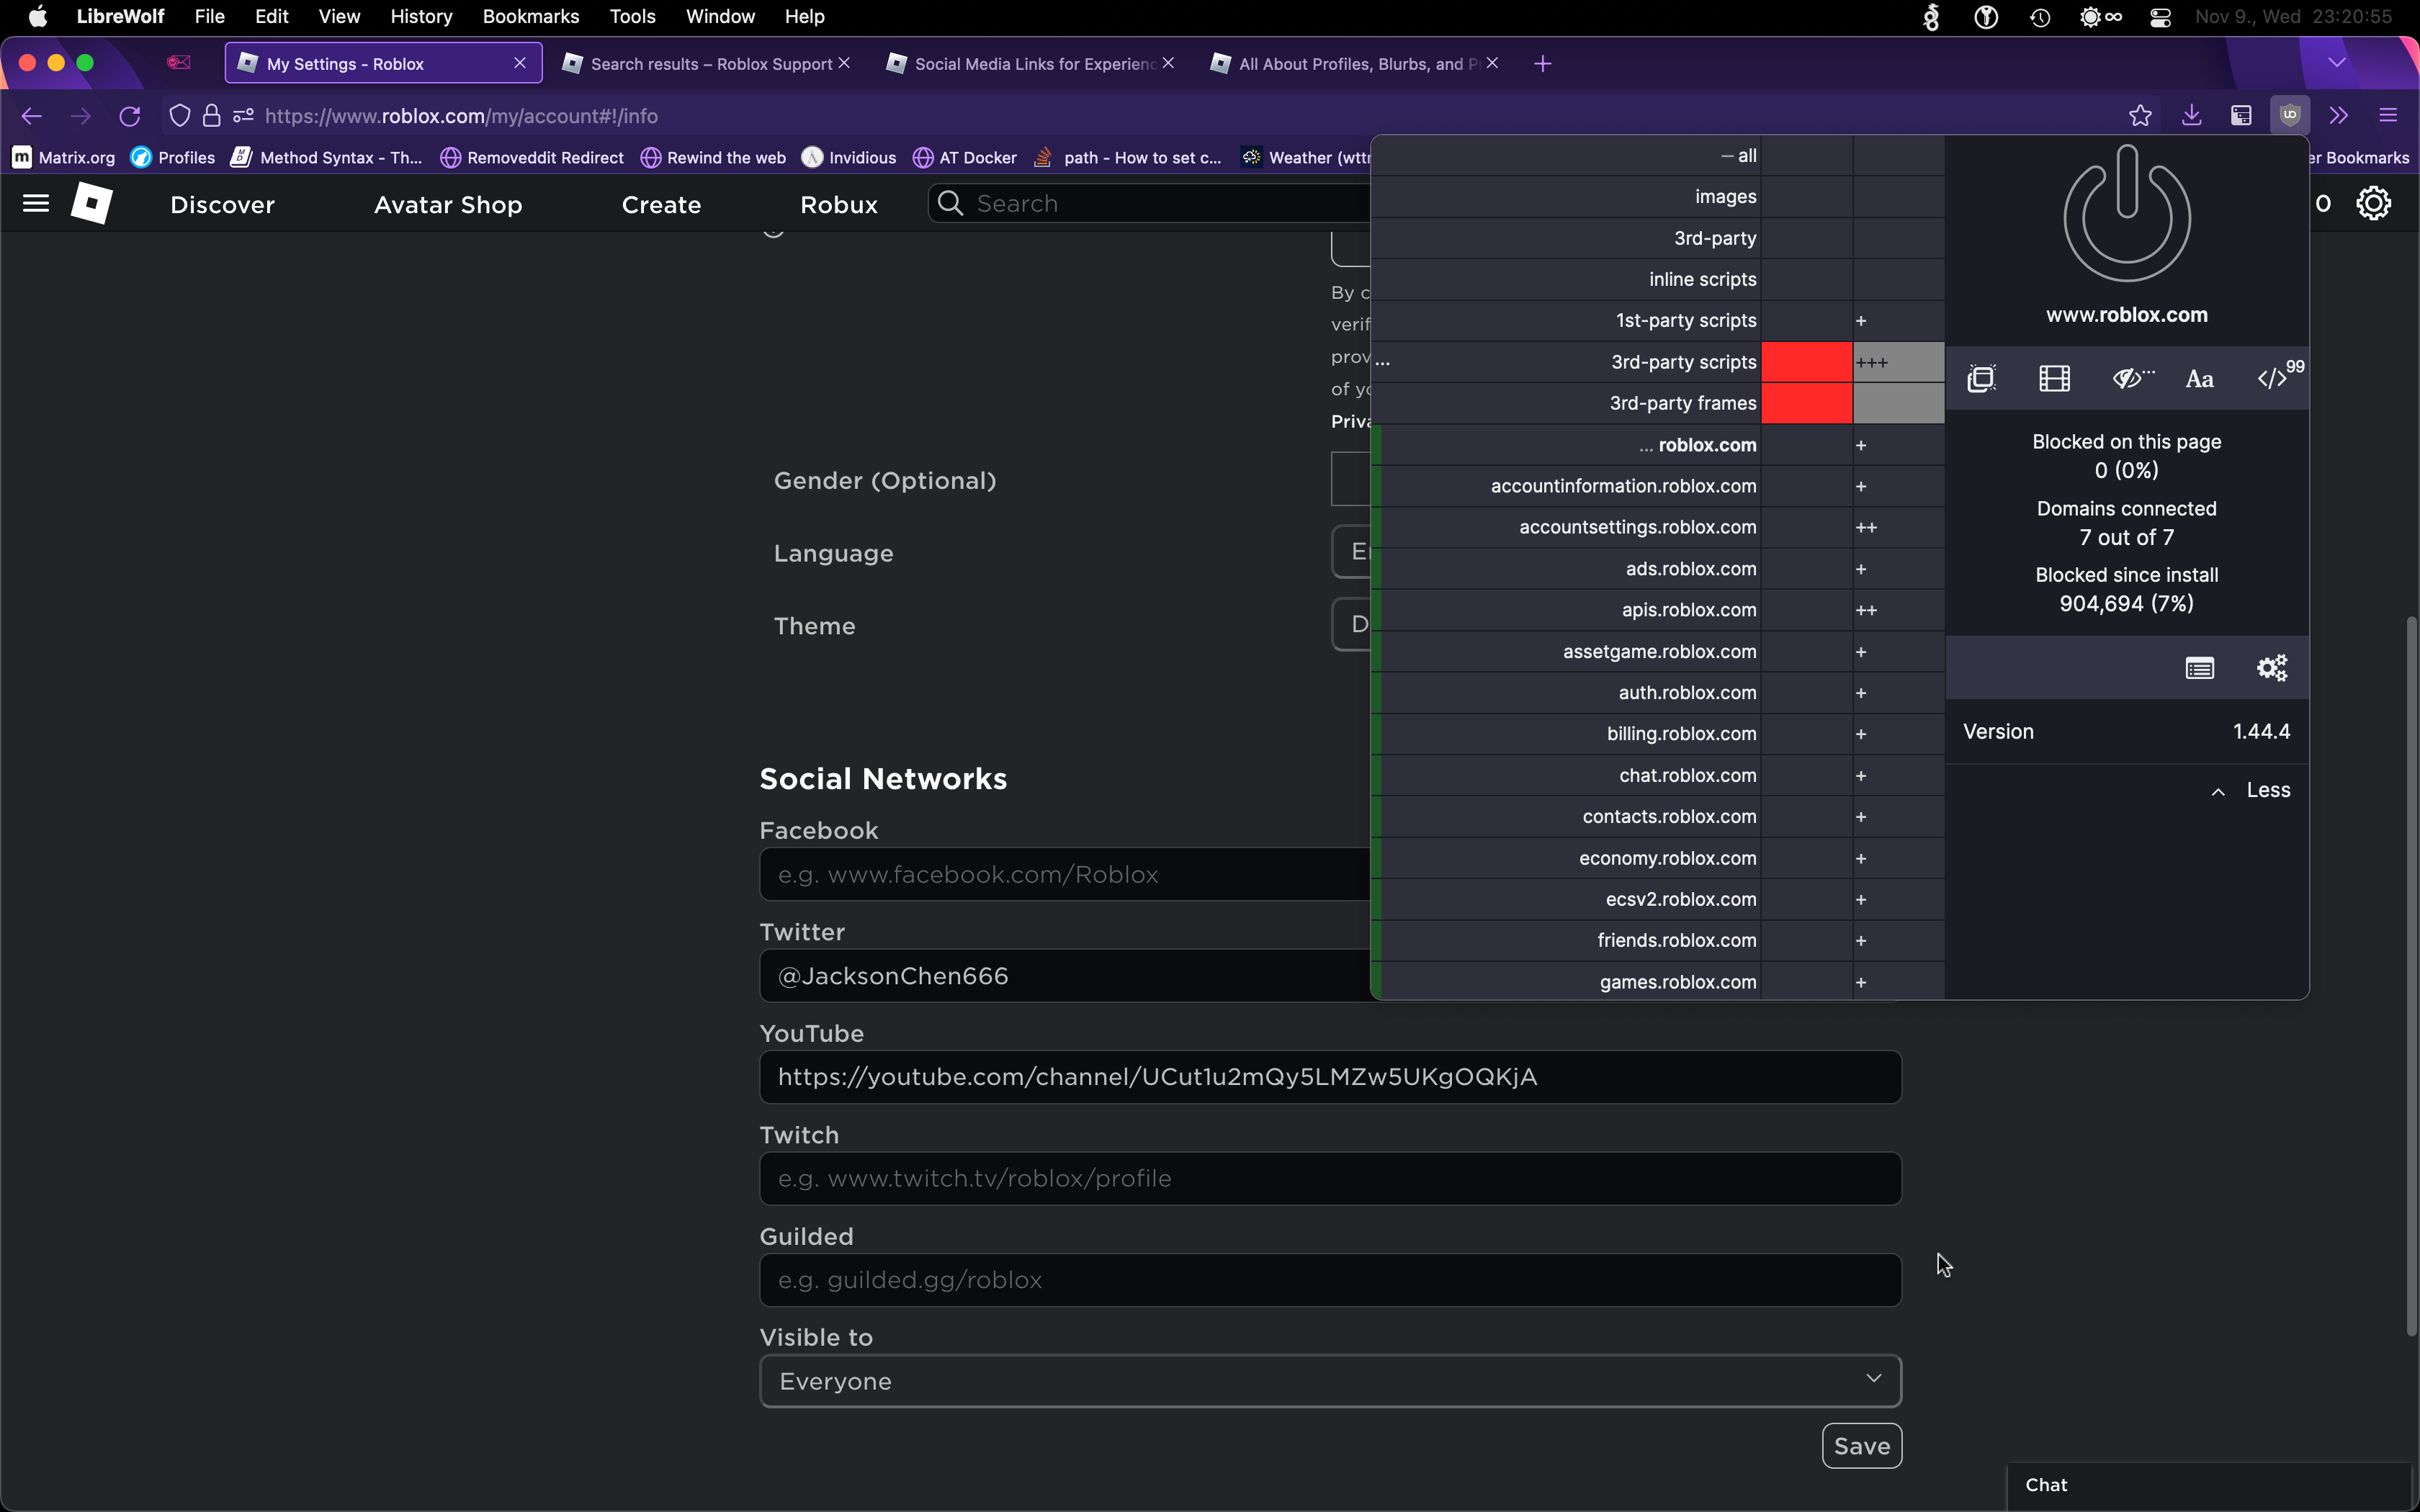Image resolution: width=2420 pixels, height=1512 pixels.
Task: Collapse panel with Less chevron
Action: coord(2250,791)
